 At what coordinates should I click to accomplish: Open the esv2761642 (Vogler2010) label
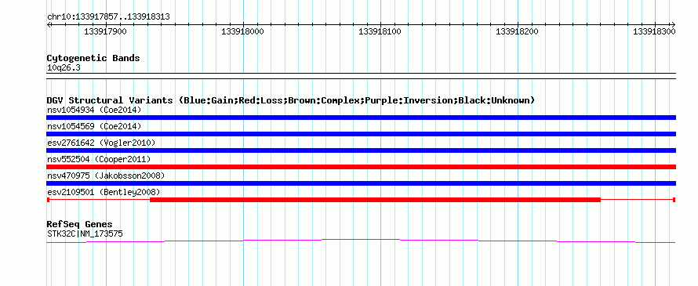tap(101, 143)
